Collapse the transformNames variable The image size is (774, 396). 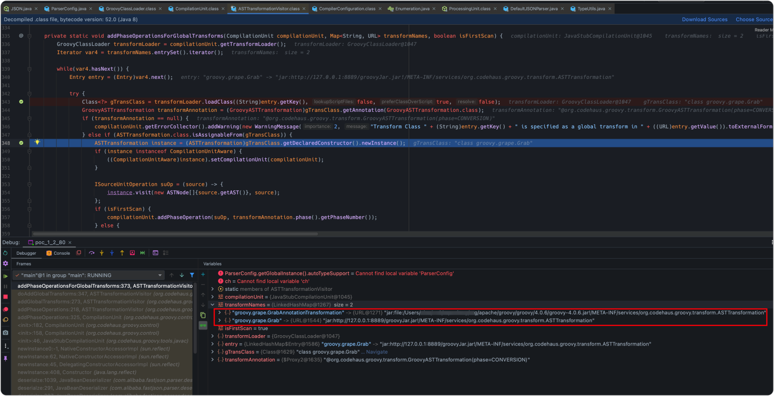212,305
